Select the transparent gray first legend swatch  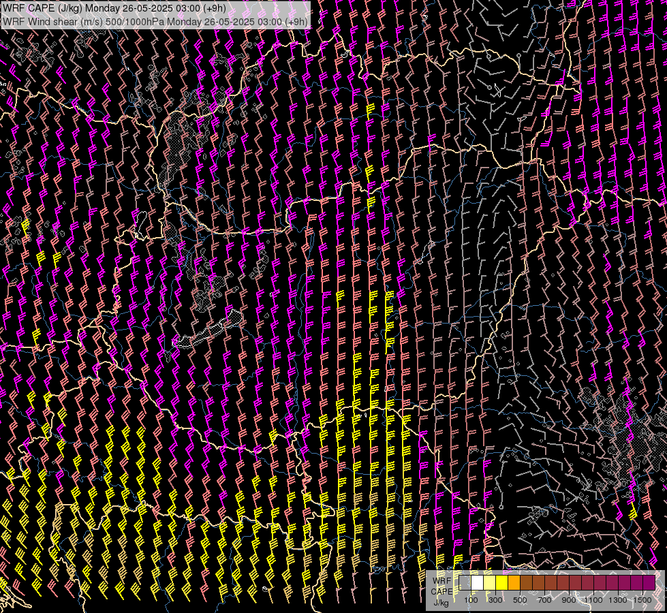click(465, 582)
